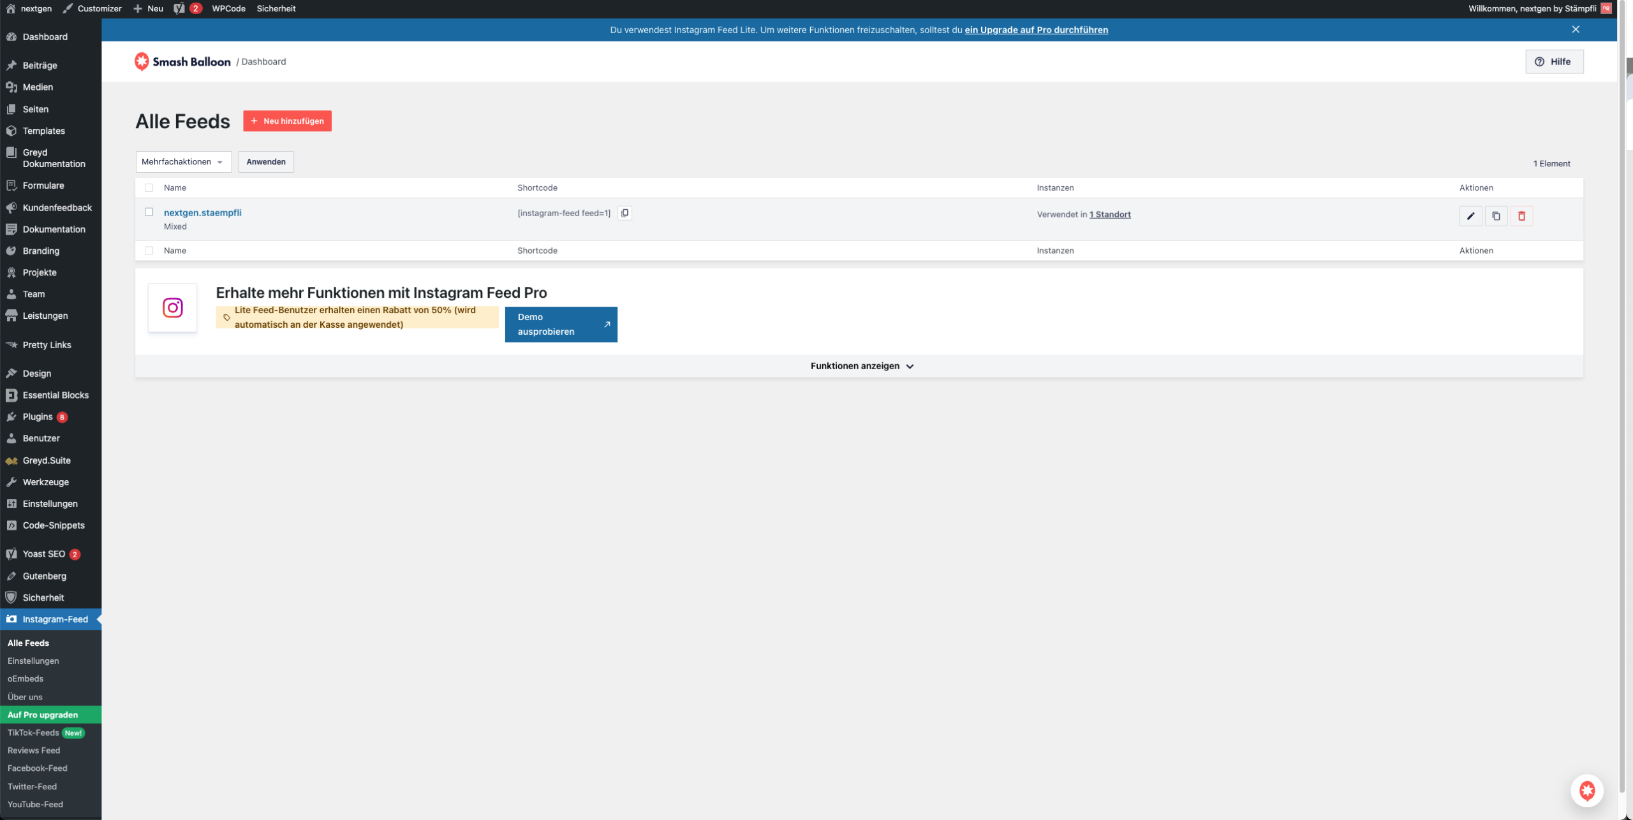Click the page vertical scrollbar

click(x=1622, y=408)
